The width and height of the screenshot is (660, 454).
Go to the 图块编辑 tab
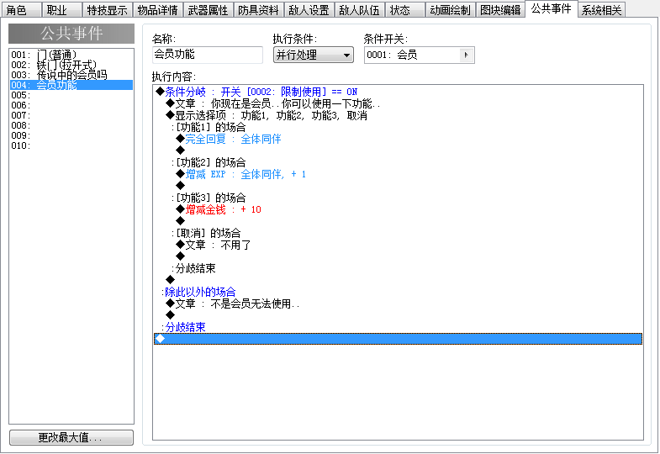(x=501, y=10)
